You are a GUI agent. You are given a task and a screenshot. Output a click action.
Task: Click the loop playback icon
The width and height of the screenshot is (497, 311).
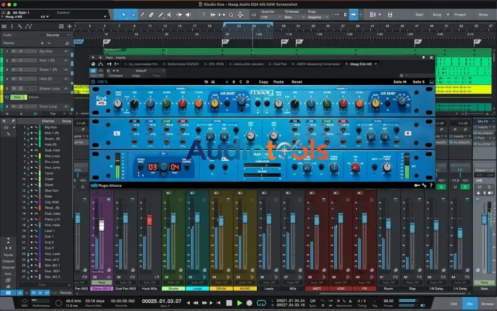pos(261,303)
